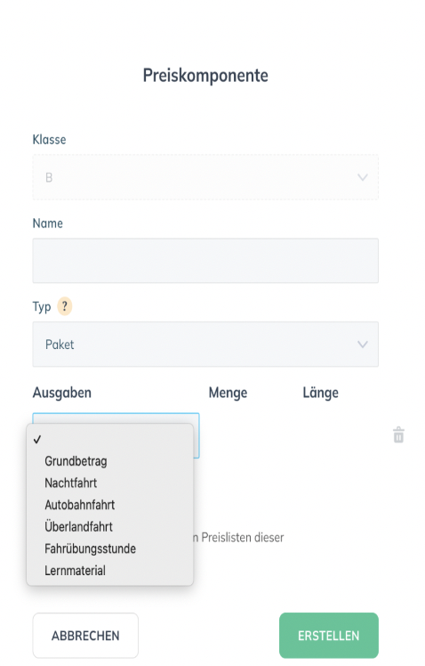Click the Klasse field showing B
The width and height of the screenshot is (425, 666).
tap(205, 177)
